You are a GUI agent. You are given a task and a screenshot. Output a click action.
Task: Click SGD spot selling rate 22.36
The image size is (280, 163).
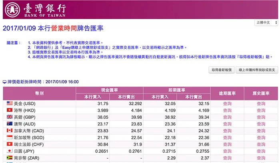(204, 137)
